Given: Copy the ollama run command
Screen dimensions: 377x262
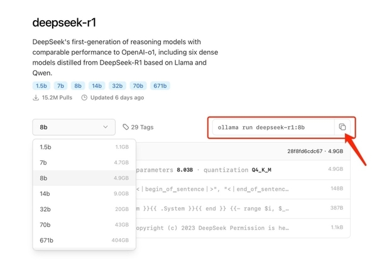Looking at the screenshot, I should point(342,127).
